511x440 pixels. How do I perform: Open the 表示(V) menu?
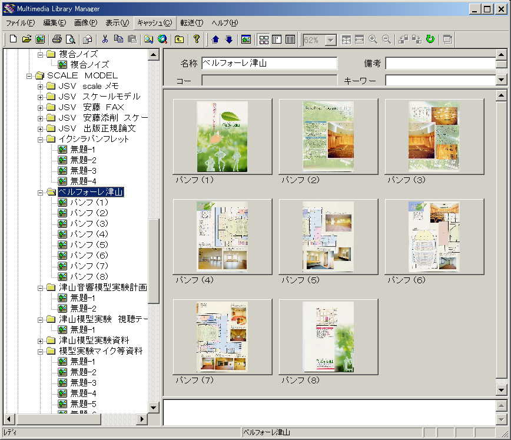(x=117, y=23)
